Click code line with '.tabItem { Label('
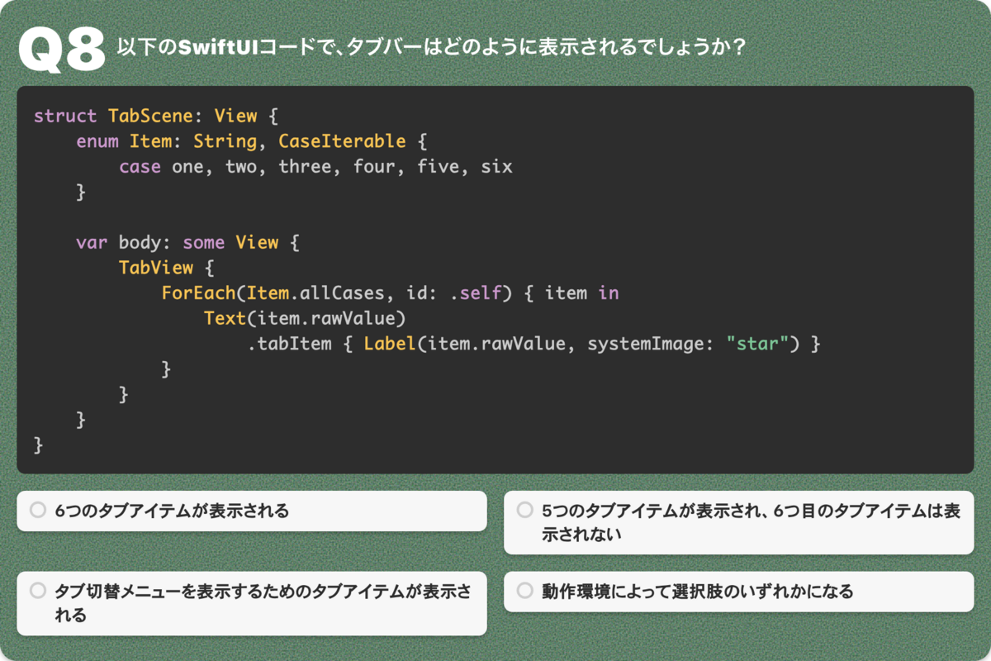The width and height of the screenshot is (991, 661). click(x=533, y=344)
